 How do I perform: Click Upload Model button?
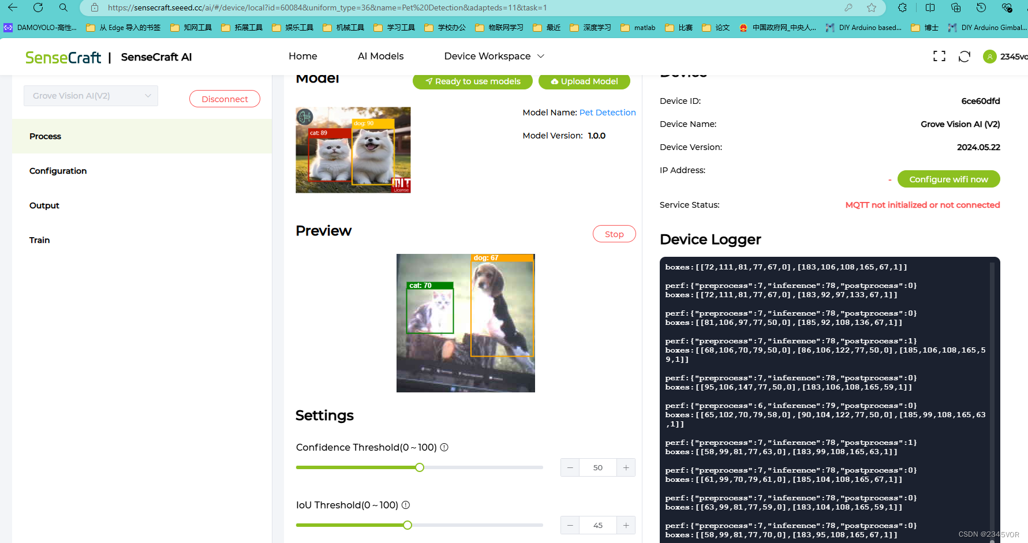[x=584, y=81]
